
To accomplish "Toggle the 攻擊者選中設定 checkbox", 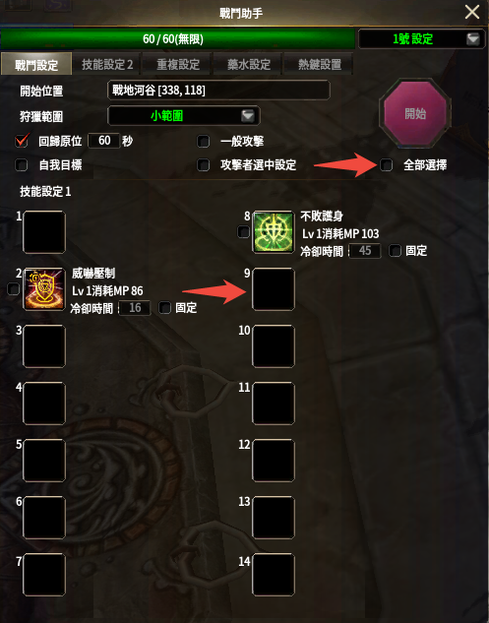I will pyautogui.click(x=204, y=164).
